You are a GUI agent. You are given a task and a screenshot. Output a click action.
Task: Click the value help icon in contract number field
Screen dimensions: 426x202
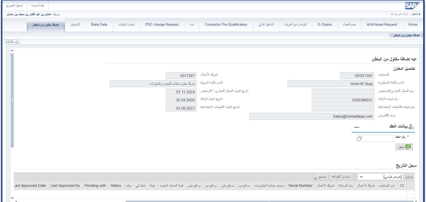(x=360, y=138)
